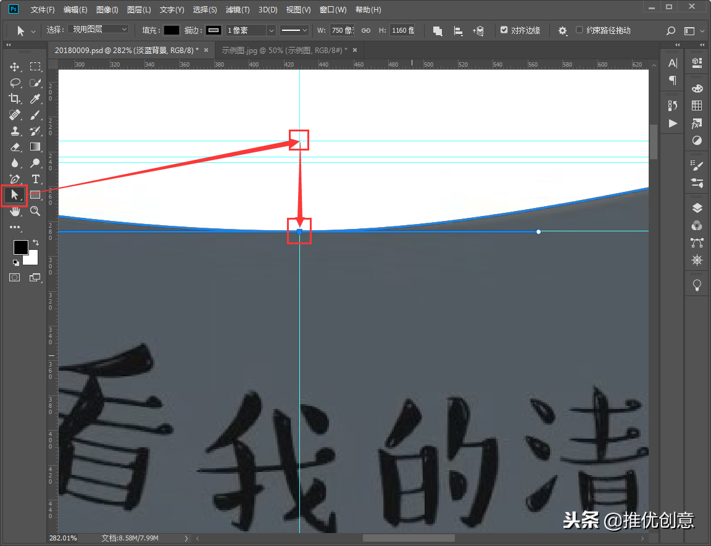The width and height of the screenshot is (711, 546).
Task: Select the Crop tool
Action: [15, 99]
